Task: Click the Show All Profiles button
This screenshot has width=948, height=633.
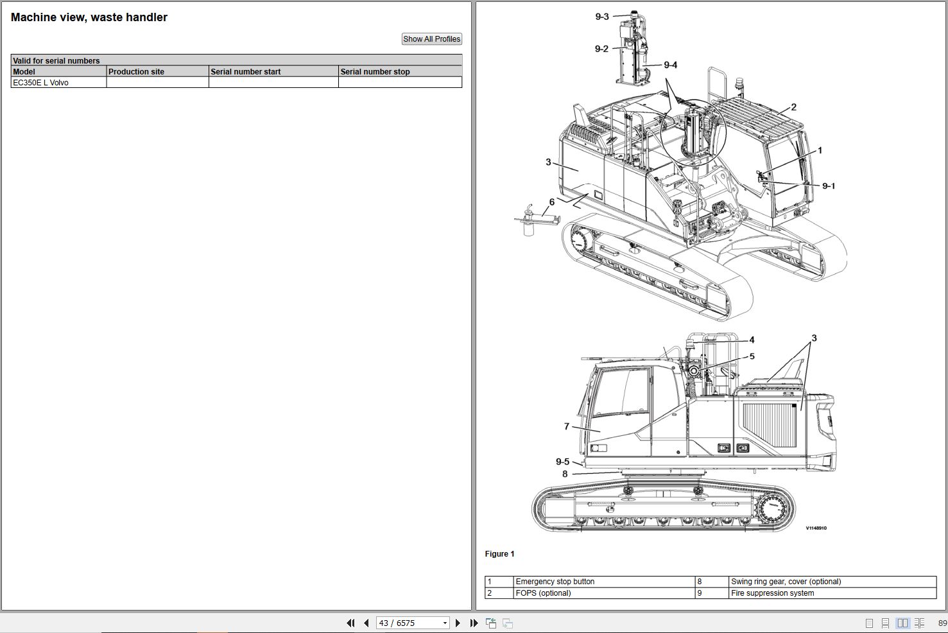Action: tap(432, 39)
